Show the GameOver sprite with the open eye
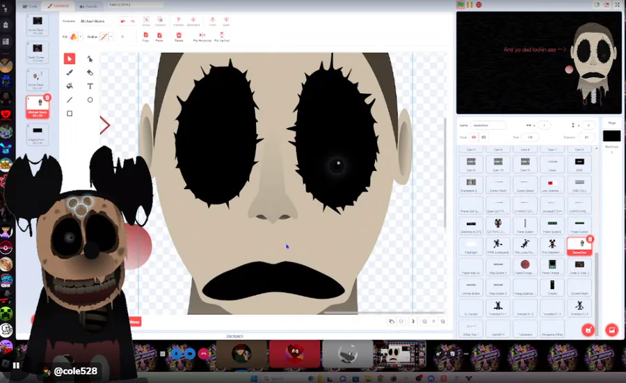The image size is (626, 383). (474, 137)
